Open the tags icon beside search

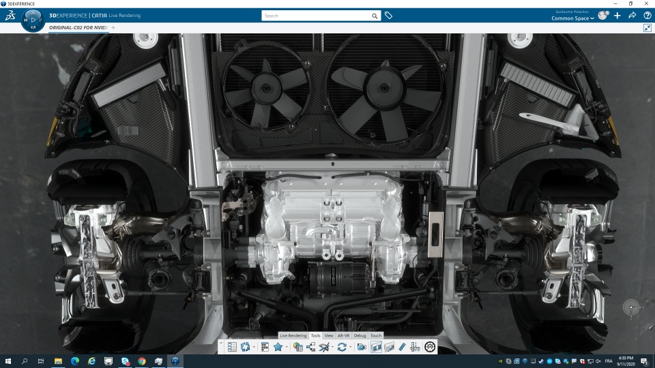[x=388, y=16]
